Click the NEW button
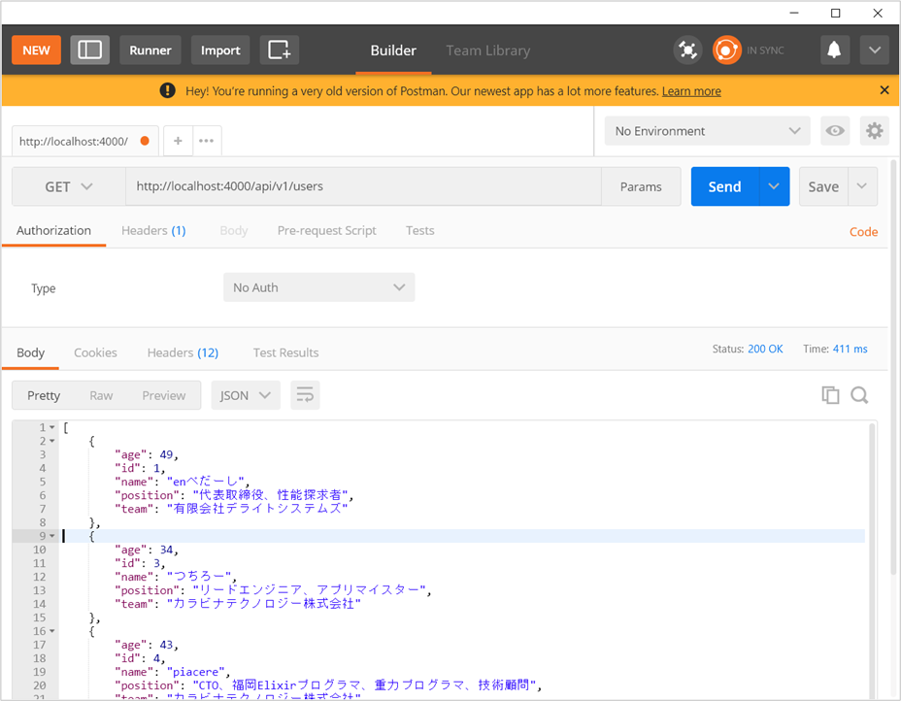Viewport: 901px width, 701px height. pos(36,50)
